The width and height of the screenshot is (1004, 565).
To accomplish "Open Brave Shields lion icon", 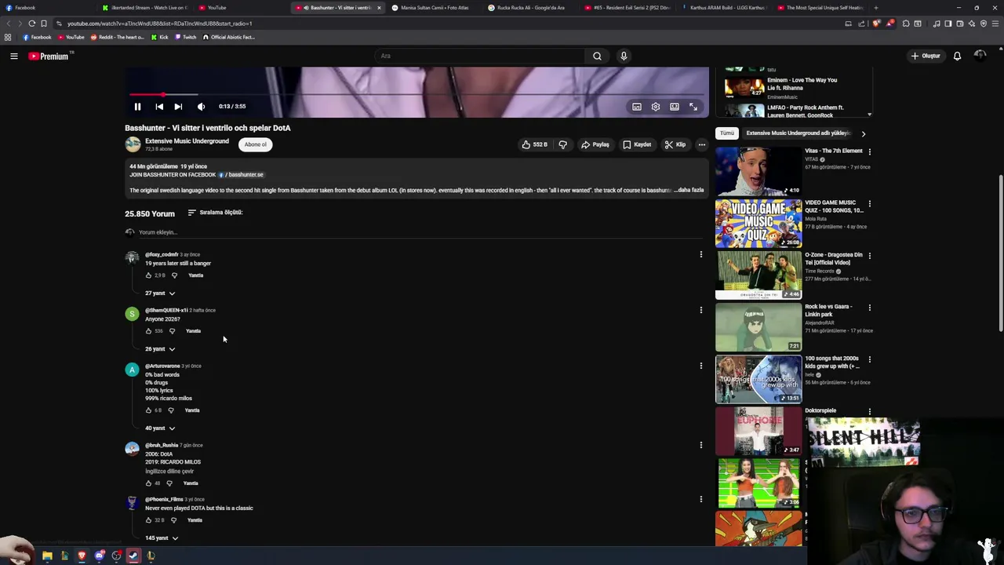I will point(876,24).
